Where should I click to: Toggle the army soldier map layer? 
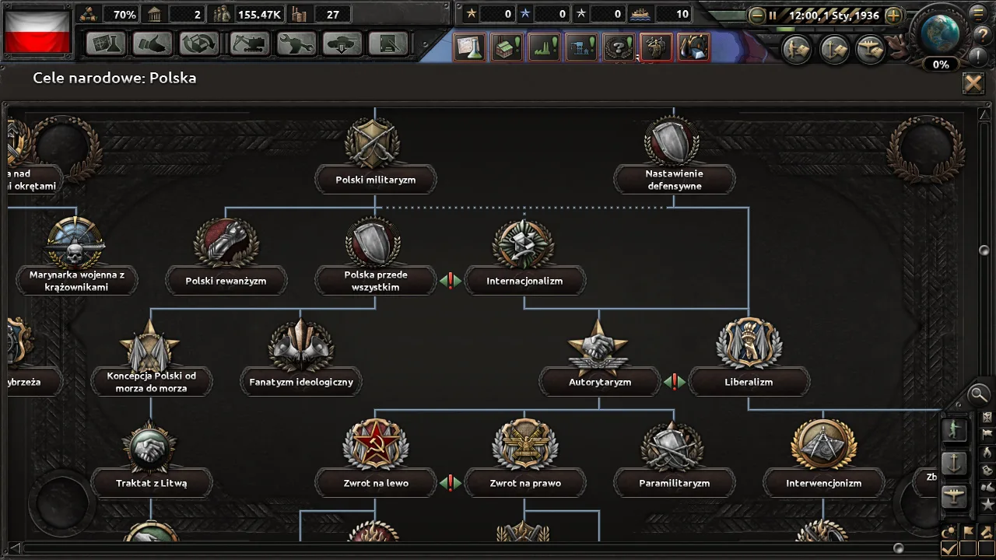click(955, 429)
